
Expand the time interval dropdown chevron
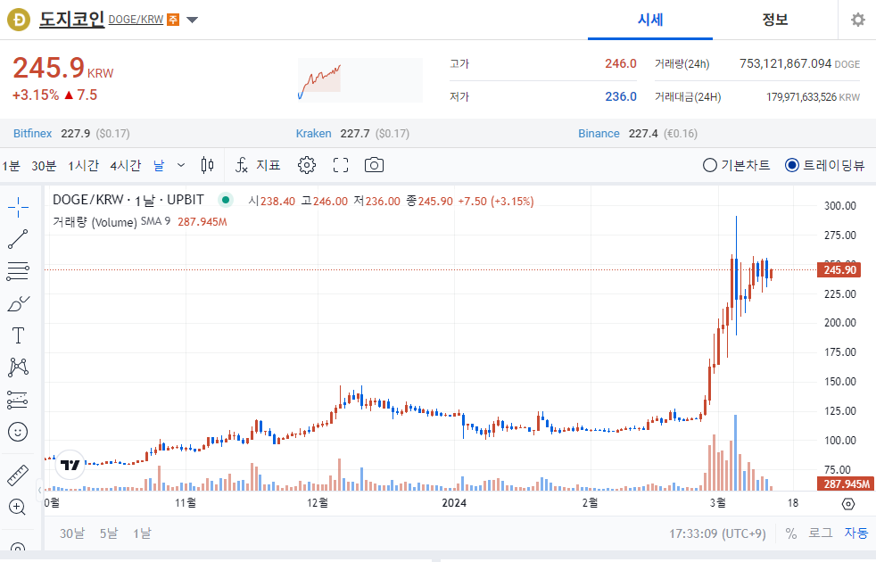(181, 165)
